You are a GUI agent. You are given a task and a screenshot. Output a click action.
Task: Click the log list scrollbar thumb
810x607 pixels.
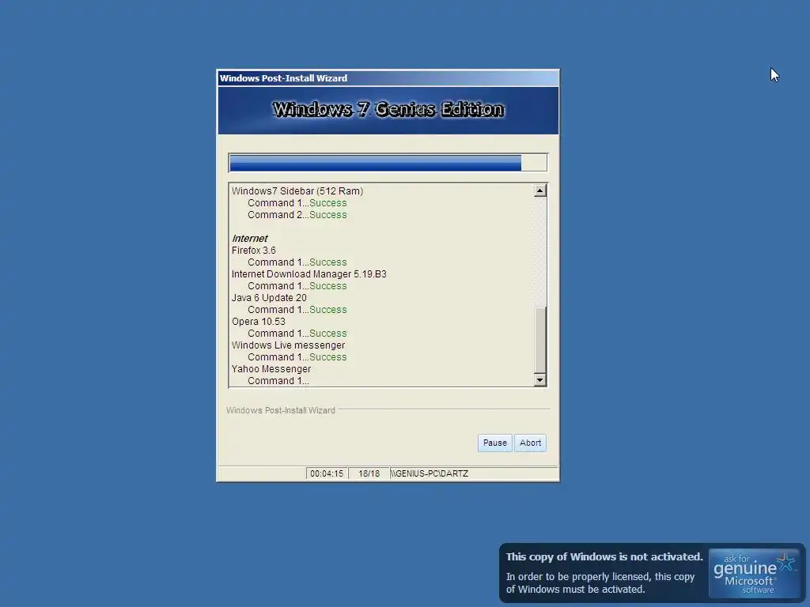(539, 340)
